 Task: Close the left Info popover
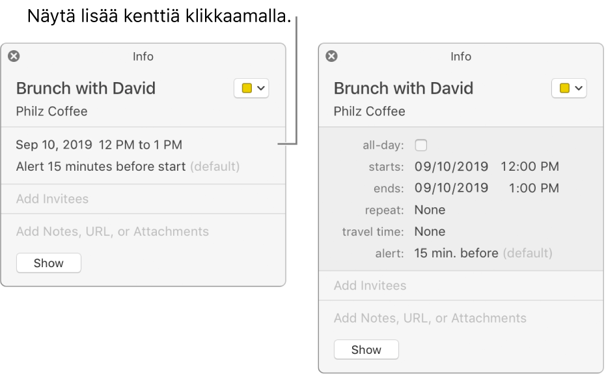(x=14, y=56)
